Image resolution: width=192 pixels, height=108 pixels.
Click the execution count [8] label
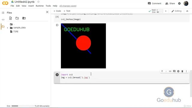[x=57, y=17]
